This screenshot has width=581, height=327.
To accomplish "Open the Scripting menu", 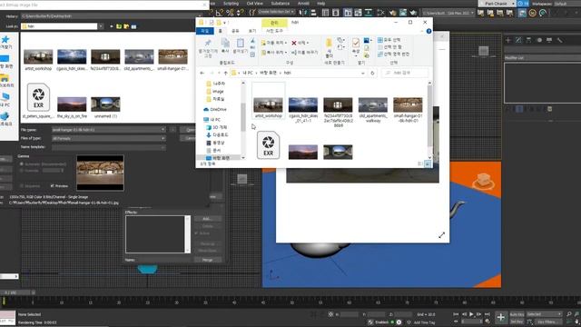I will tap(231, 4).
